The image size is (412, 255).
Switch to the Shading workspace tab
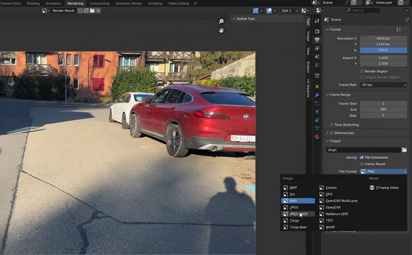[33, 4]
